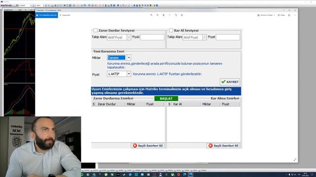Screen dimensions: 316x177
Task: Open Xbox from the Windows taskbar
Action: (173, 175)
